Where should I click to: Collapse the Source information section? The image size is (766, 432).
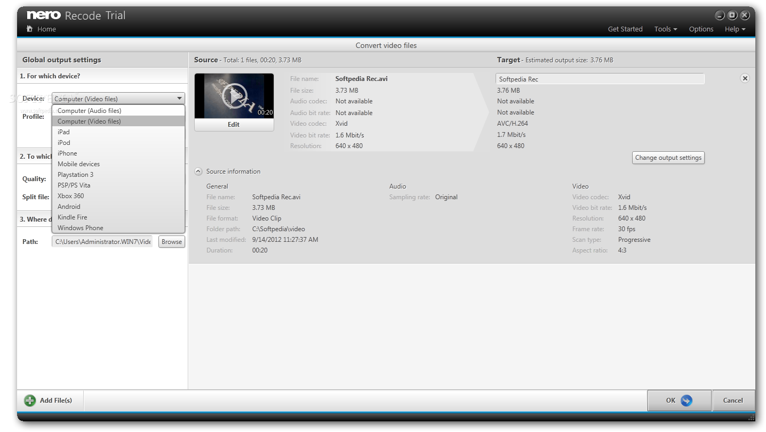(198, 172)
